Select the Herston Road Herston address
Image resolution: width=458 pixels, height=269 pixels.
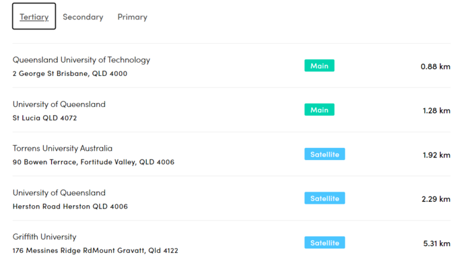coord(70,206)
